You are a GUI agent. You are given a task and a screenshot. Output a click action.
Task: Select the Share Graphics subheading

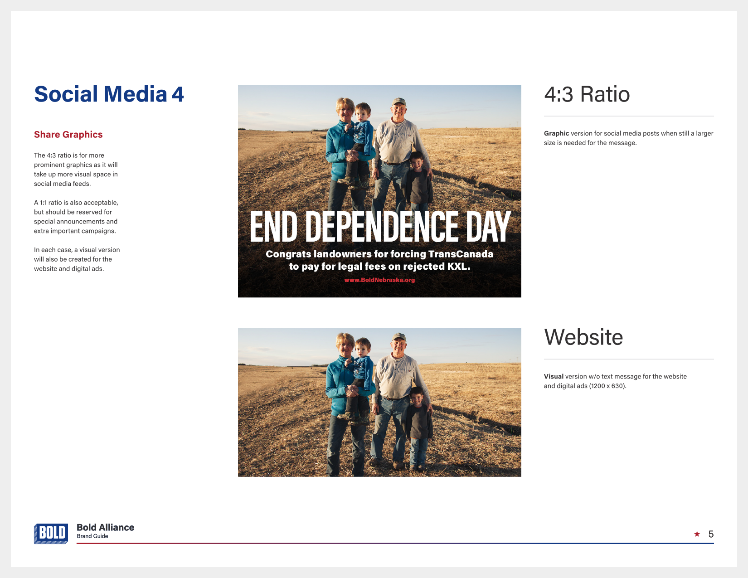[68, 135]
